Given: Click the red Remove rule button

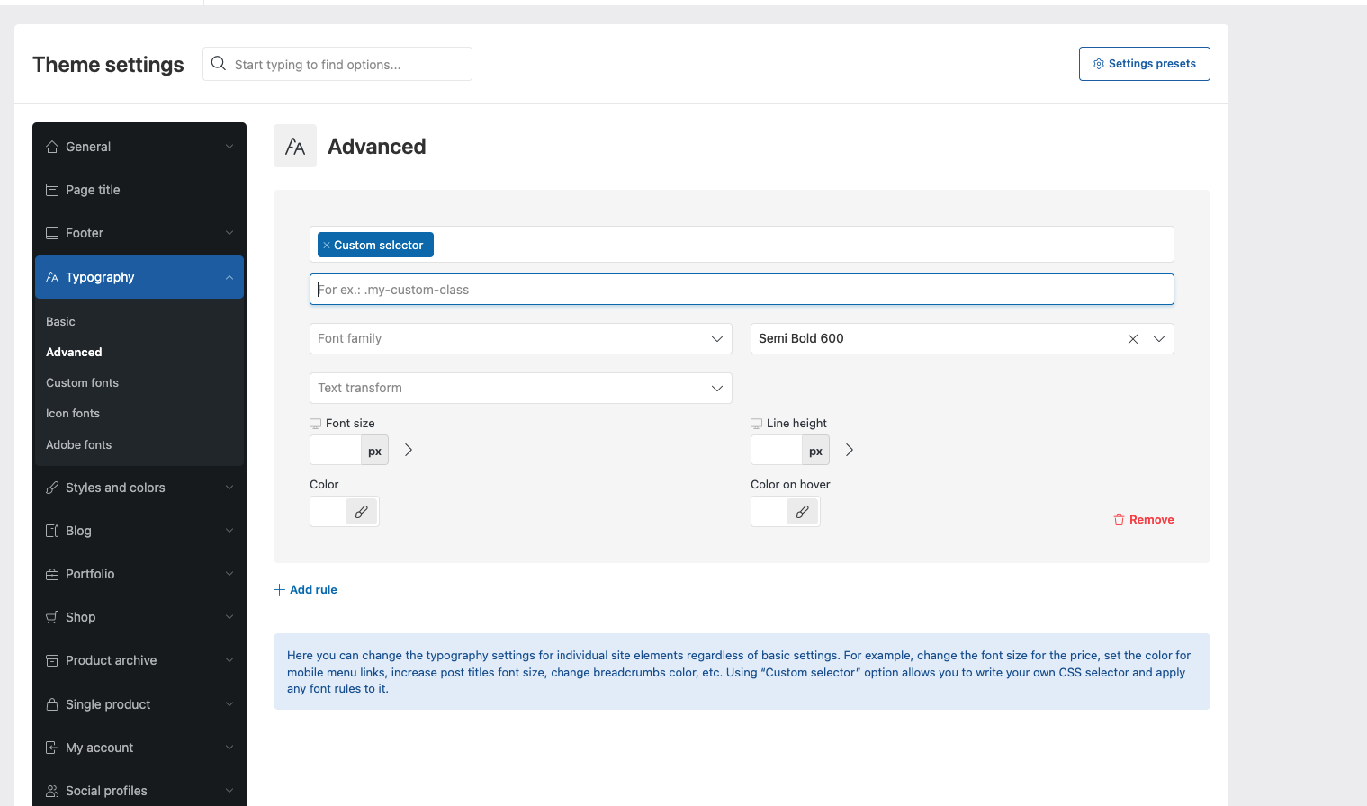Looking at the screenshot, I should tap(1143, 520).
